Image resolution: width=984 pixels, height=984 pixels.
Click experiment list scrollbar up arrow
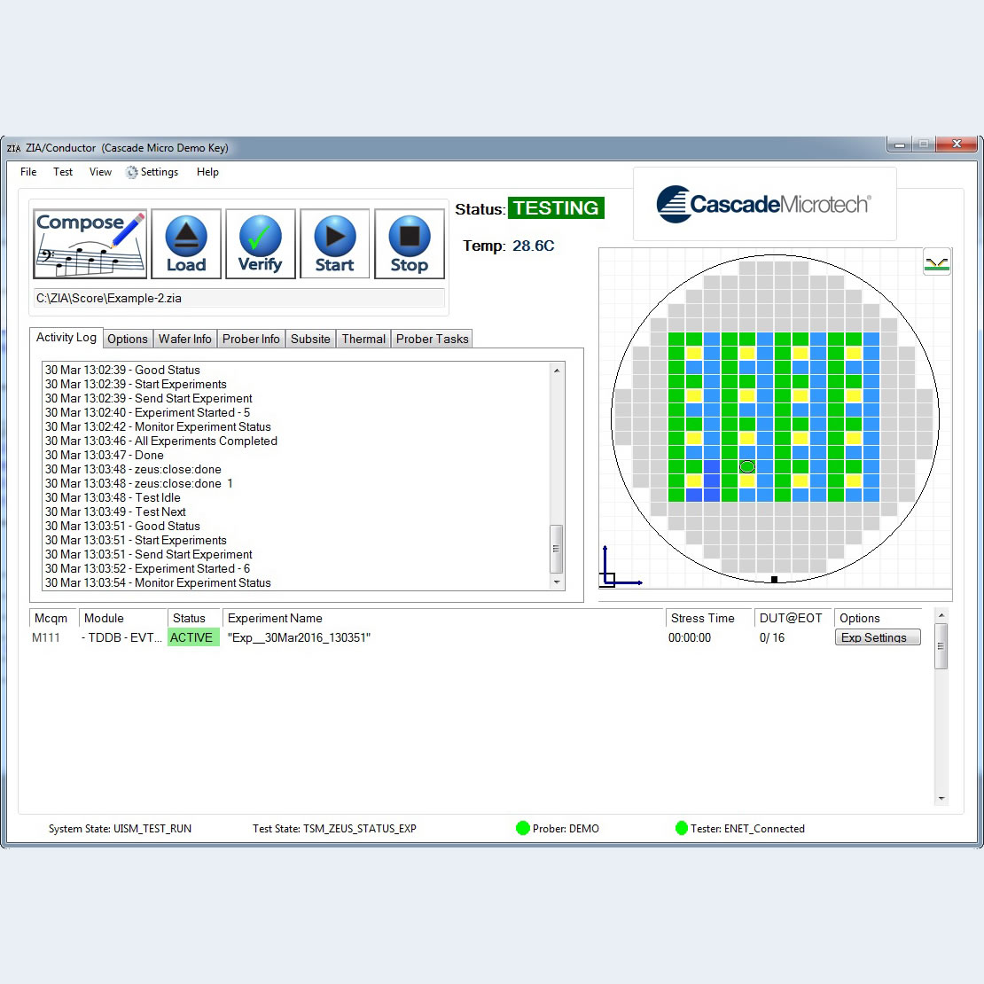[x=941, y=615]
